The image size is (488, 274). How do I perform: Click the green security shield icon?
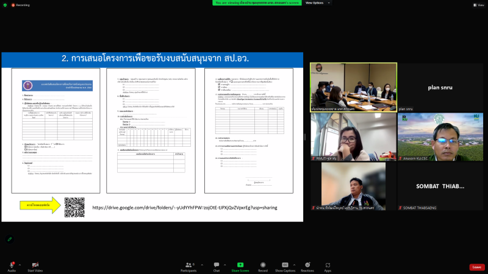pos(5,4)
